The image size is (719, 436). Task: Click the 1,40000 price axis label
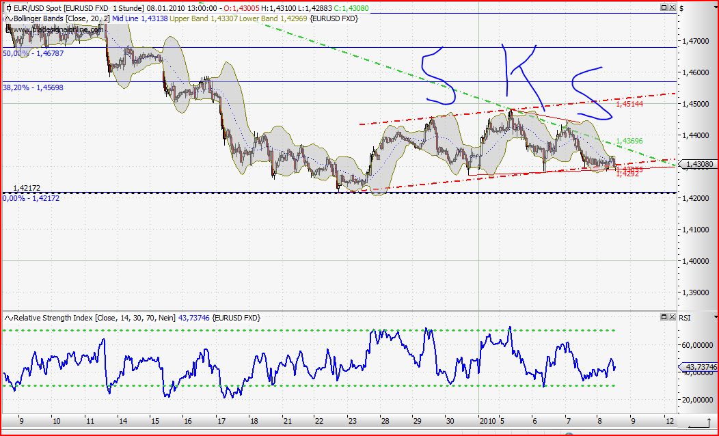(x=696, y=261)
